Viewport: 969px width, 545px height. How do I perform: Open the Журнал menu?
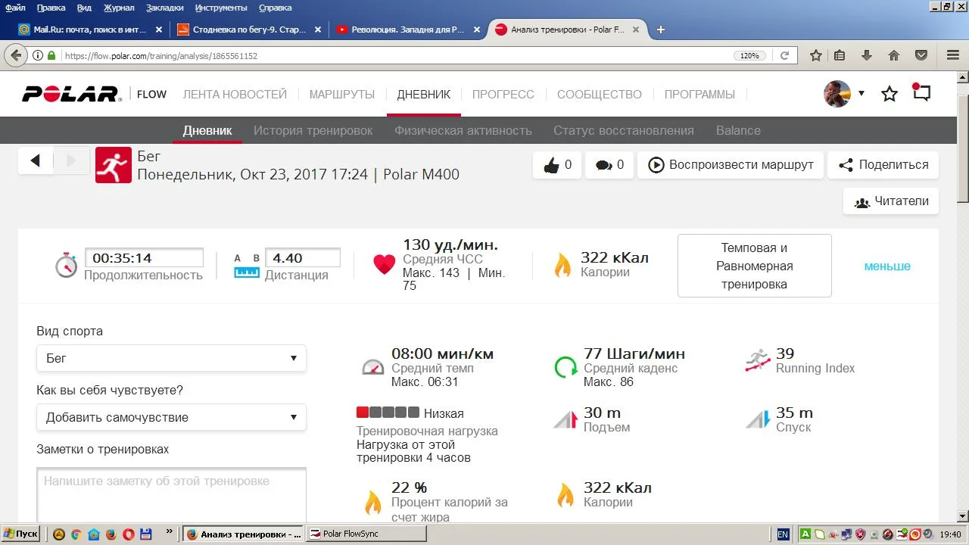119,8
